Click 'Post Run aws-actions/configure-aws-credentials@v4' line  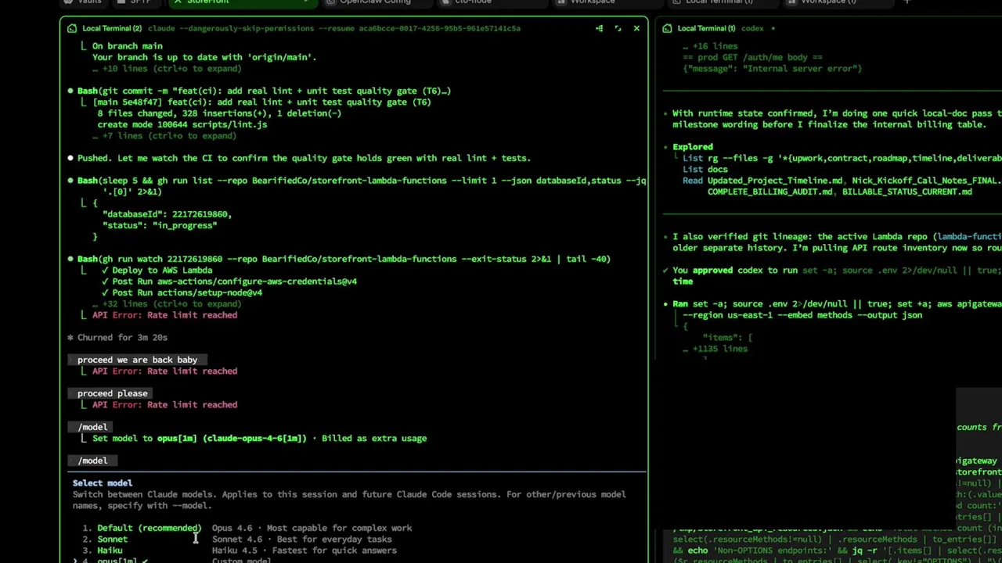coord(229,281)
